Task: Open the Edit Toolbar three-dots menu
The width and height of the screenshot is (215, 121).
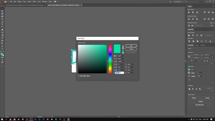Action: [x=2, y=66]
